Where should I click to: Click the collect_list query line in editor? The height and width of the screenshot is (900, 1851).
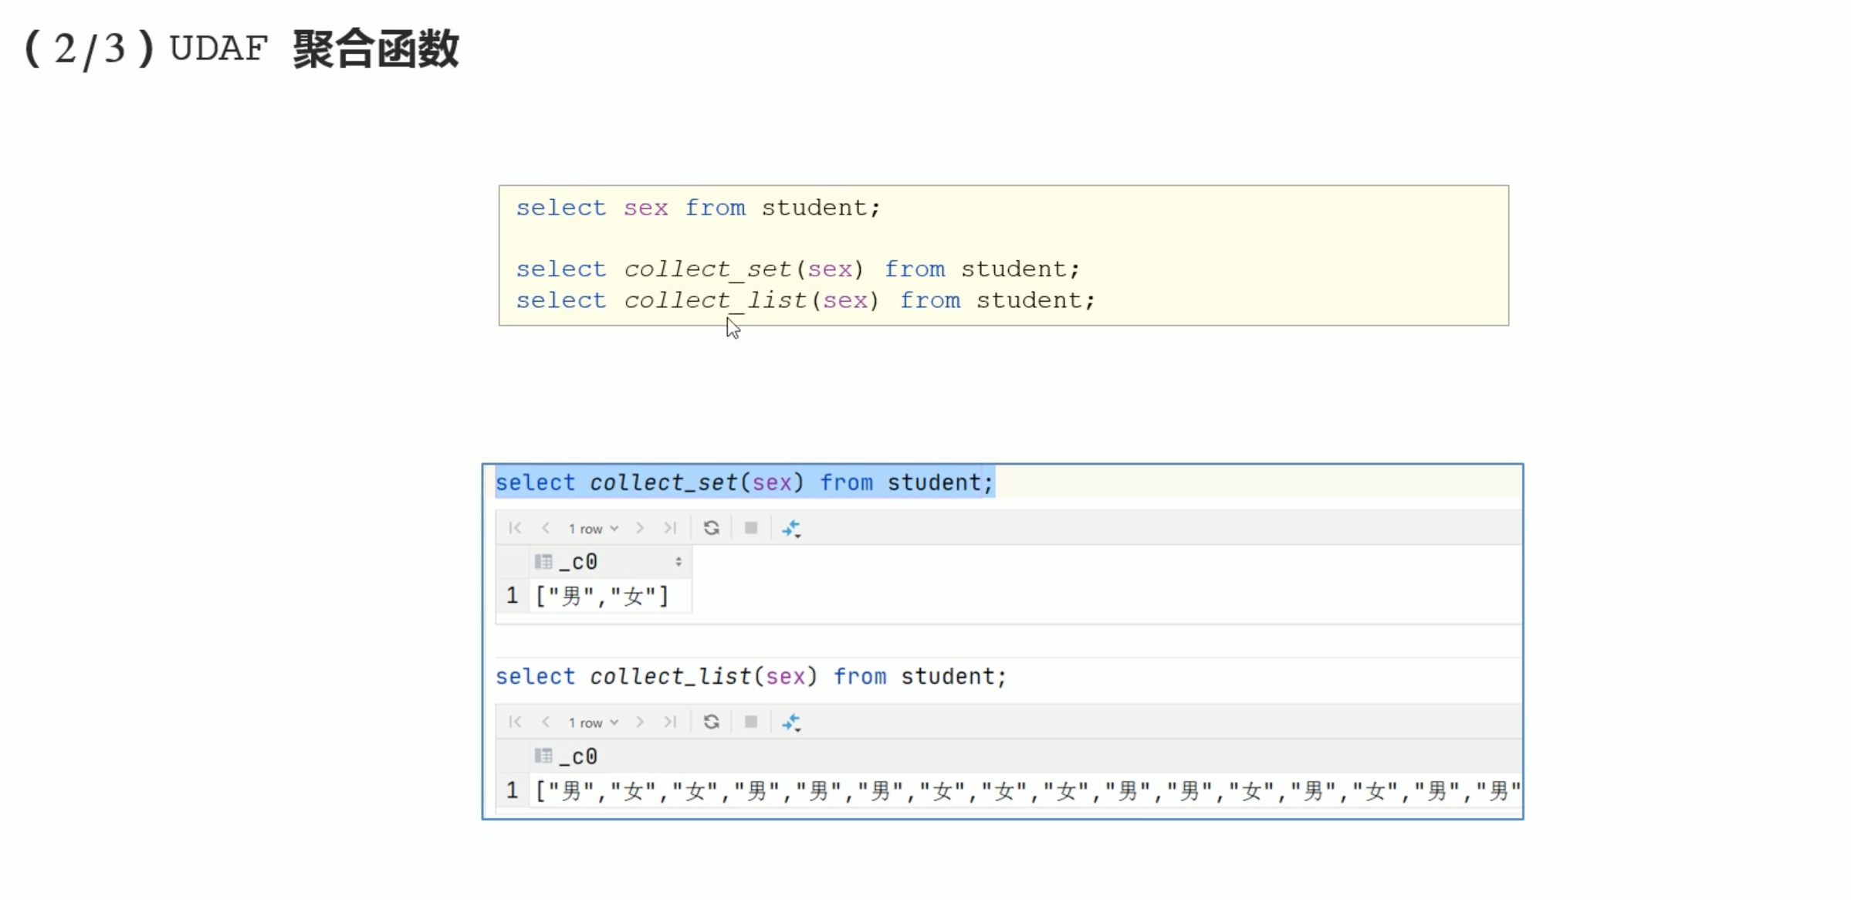tap(751, 676)
